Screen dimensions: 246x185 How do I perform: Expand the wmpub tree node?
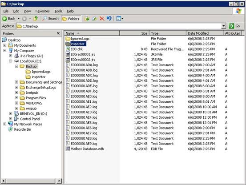[16, 108]
